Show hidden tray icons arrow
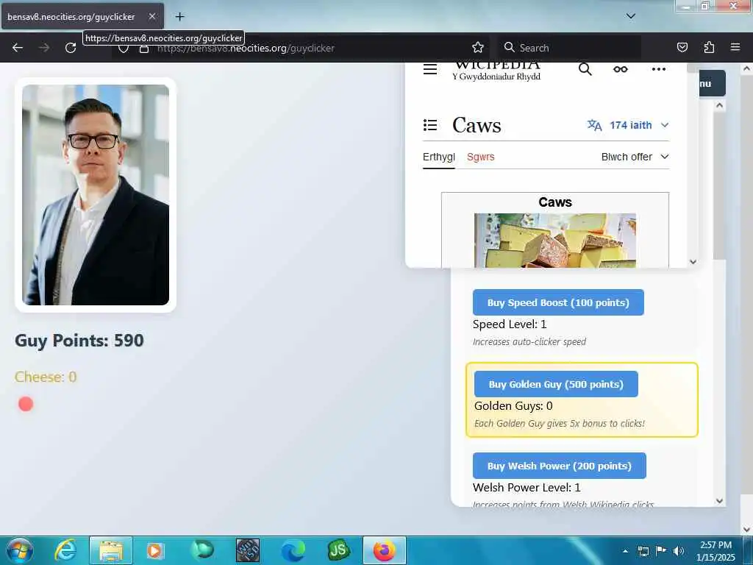 click(625, 551)
